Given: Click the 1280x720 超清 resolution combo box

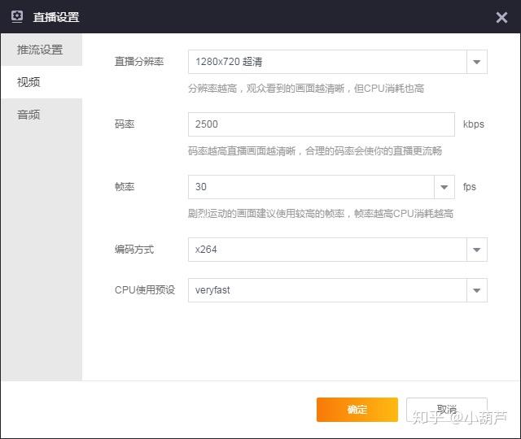Looking at the screenshot, I should [x=338, y=62].
